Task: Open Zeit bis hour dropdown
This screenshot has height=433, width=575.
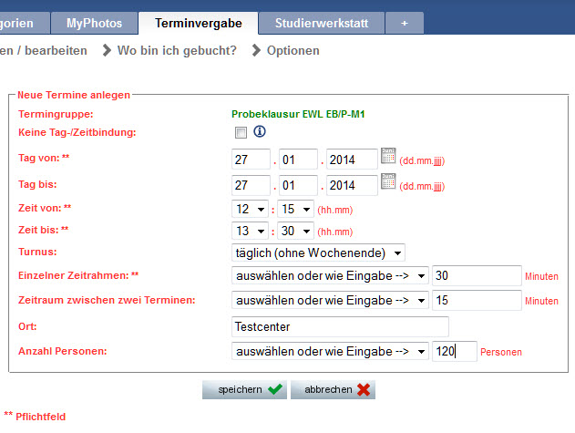Action: (250, 232)
